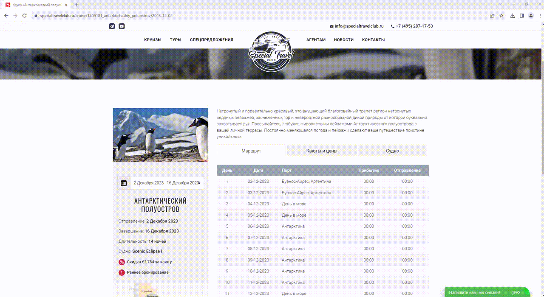544x297 pixels.
Task: Open the АГЕНТАМ menu item
Action: pyautogui.click(x=316, y=40)
